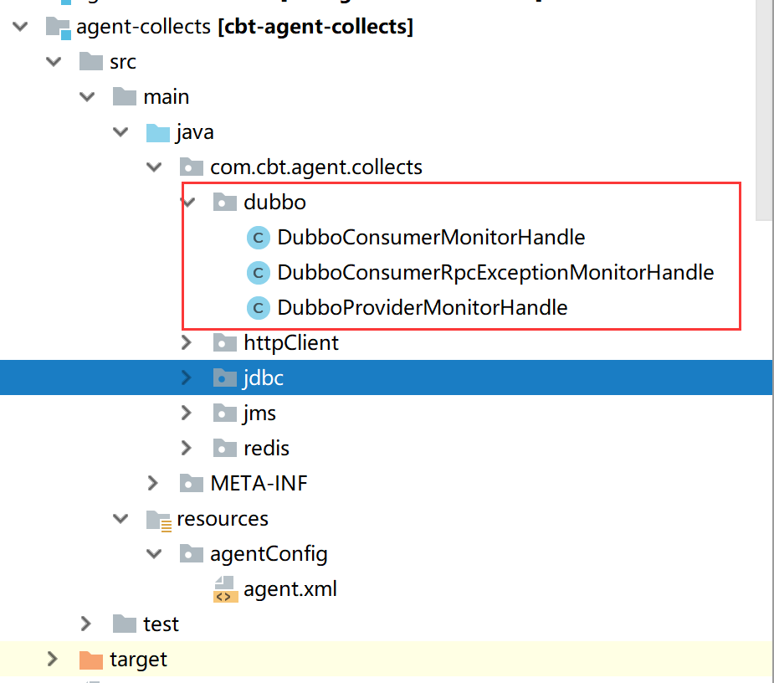Click the httpClient package icon
The height and width of the screenshot is (683, 774).
(225, 342)
